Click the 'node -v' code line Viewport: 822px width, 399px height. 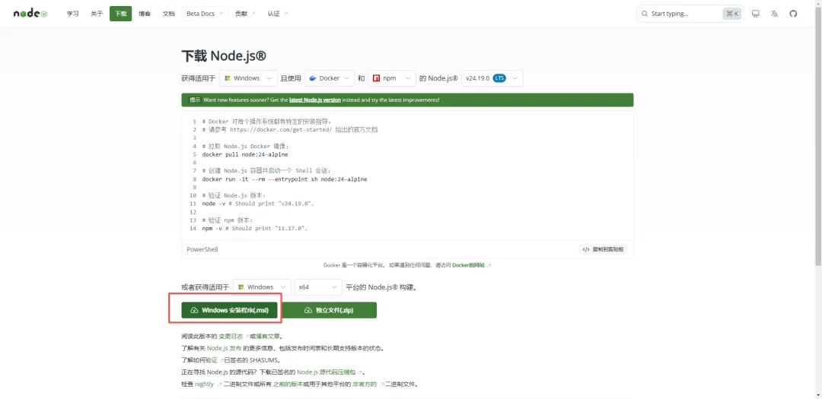[258, 203]
